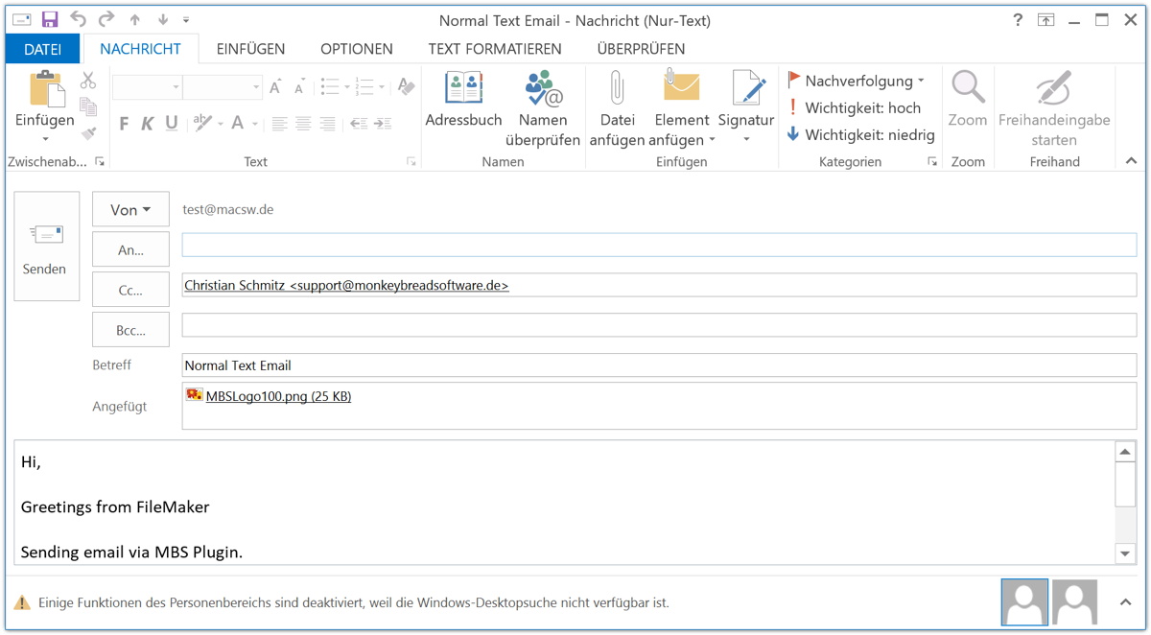Pick a font color with the A swatch

[x=238, y=125]
